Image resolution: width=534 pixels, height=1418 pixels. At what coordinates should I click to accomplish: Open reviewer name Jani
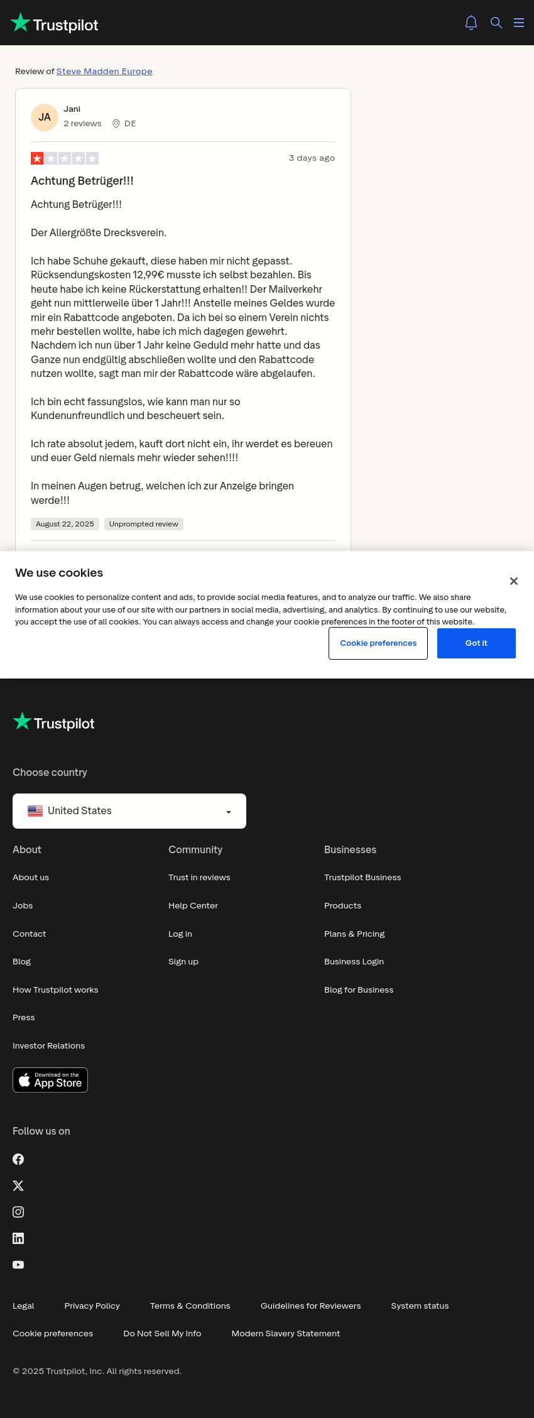click(x=72, y=109)
